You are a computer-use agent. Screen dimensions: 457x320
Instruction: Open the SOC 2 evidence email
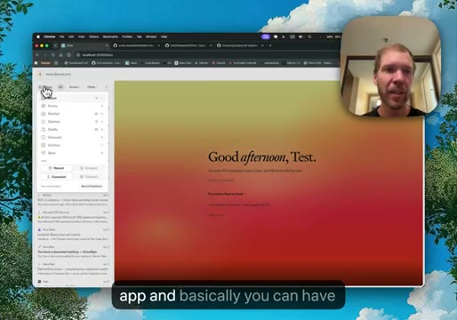73,200
